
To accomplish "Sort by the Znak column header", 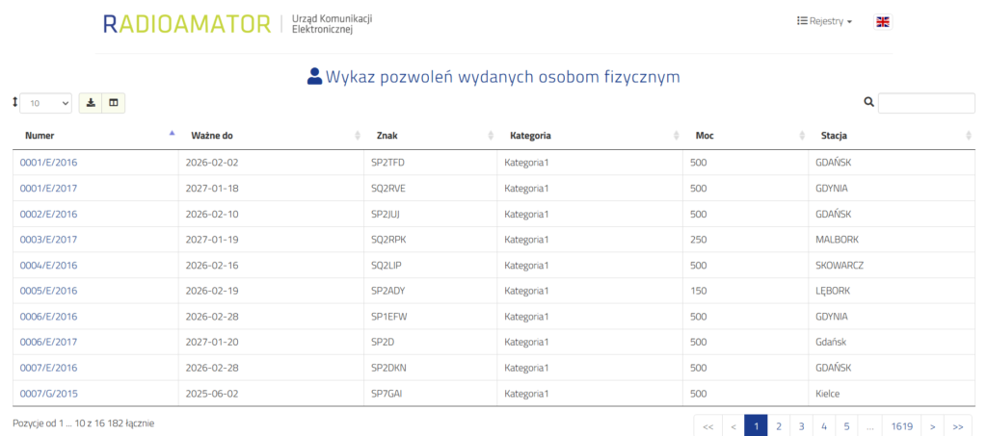I will [x=431, y=135].
